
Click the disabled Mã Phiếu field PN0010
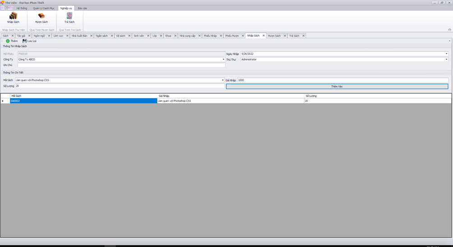[x=121, y=54]
